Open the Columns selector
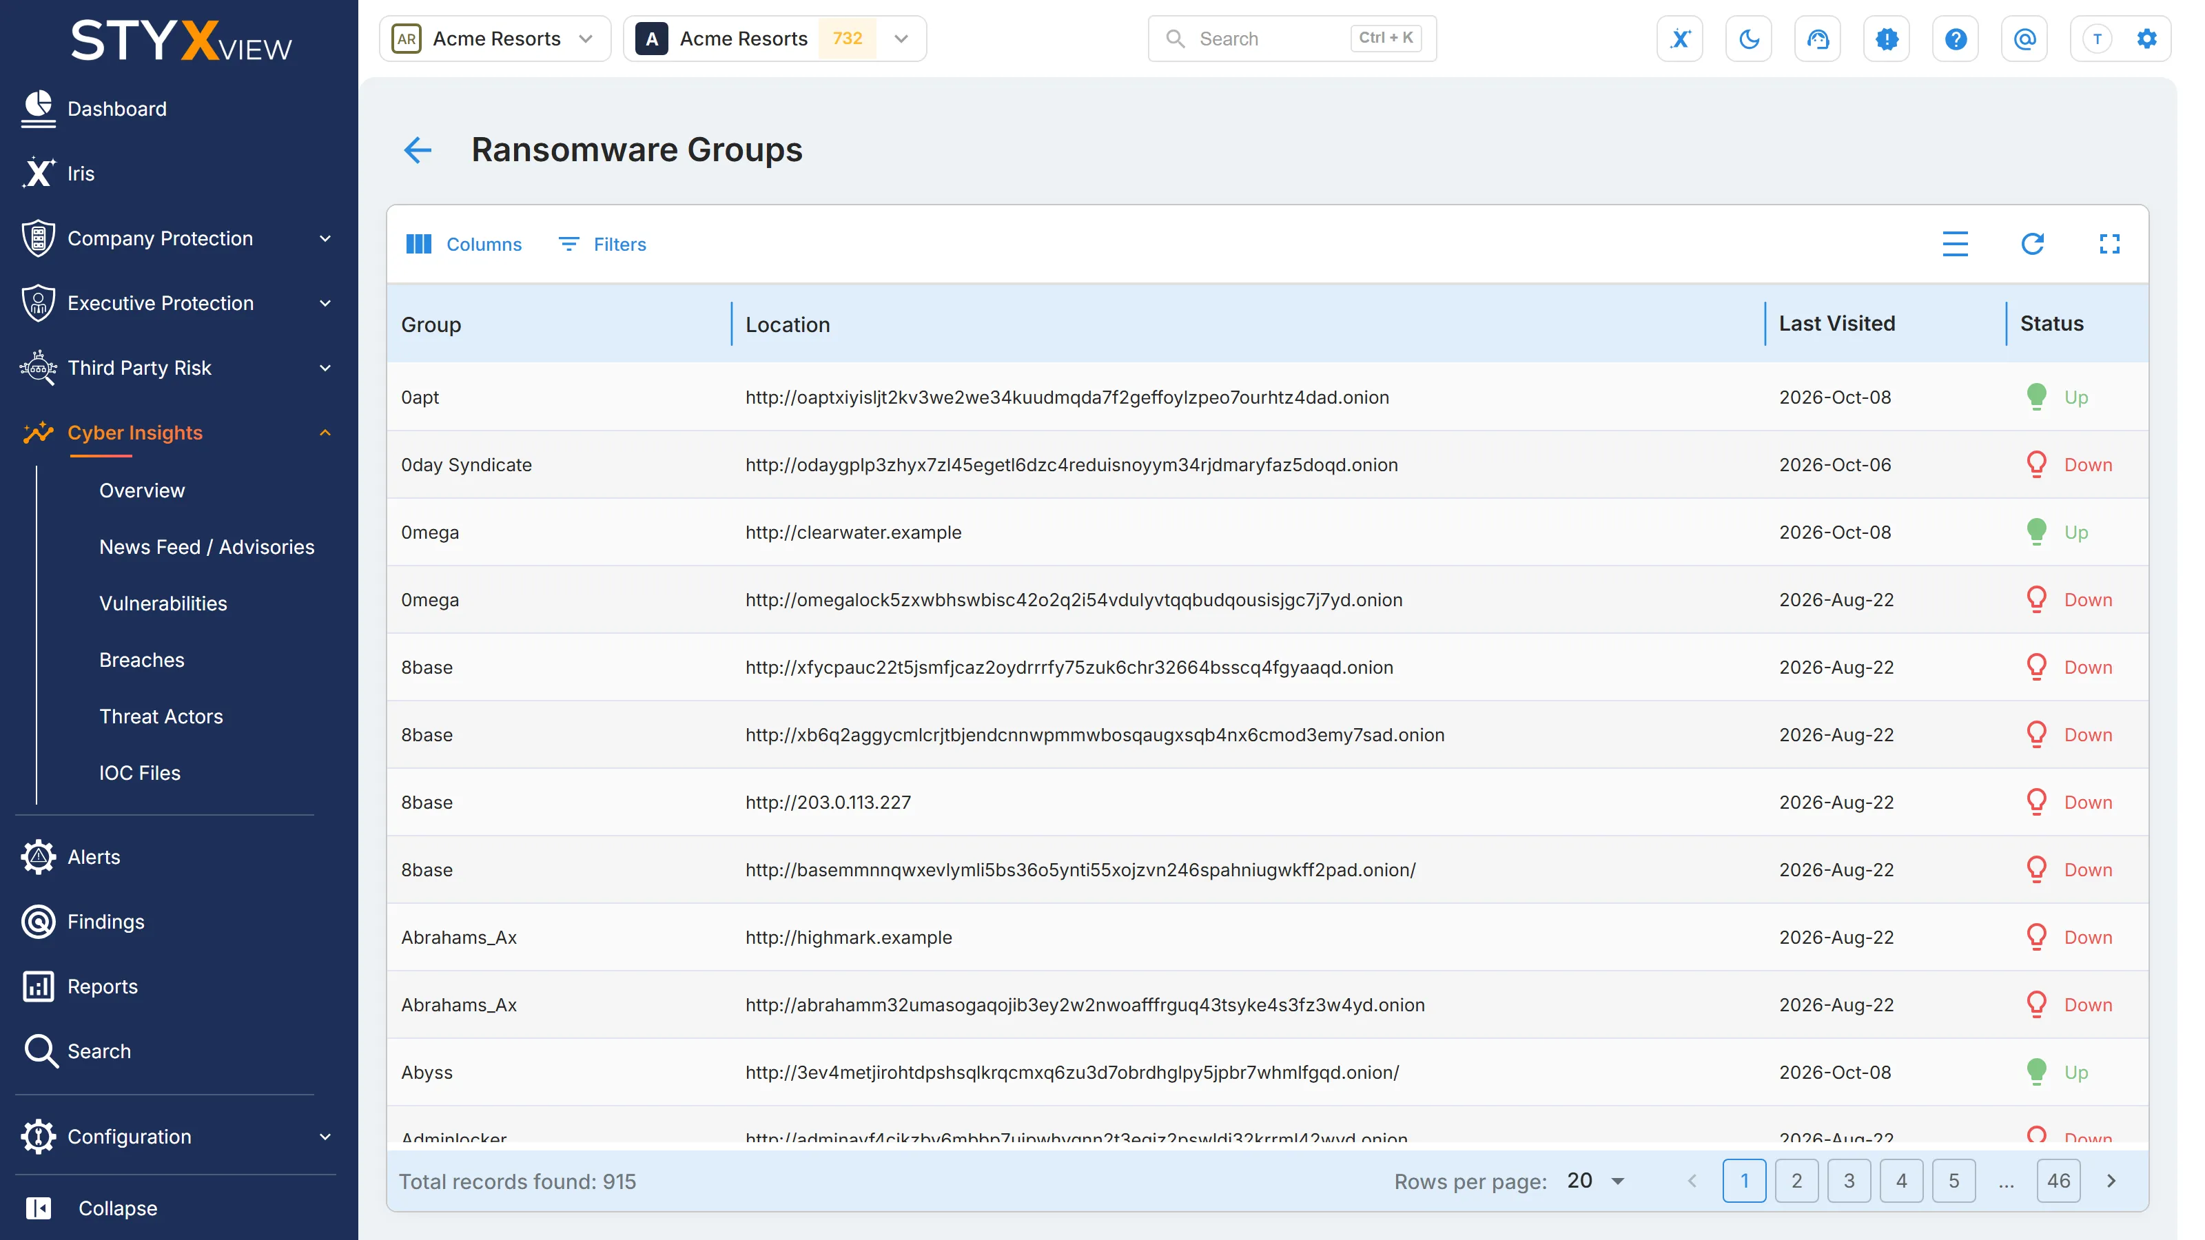 pos(463,244)
